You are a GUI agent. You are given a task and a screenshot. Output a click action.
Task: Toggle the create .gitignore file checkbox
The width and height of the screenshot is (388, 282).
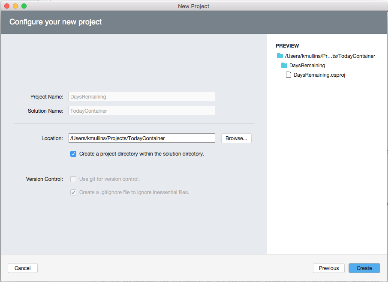(x=73, y=192)
